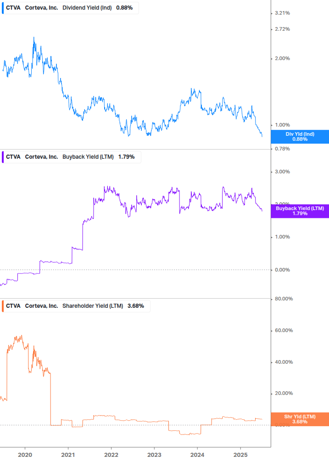Click the orange Shr Yld (LTM) 3.68% value tag
329x461 pixels.
coord(300,419)
